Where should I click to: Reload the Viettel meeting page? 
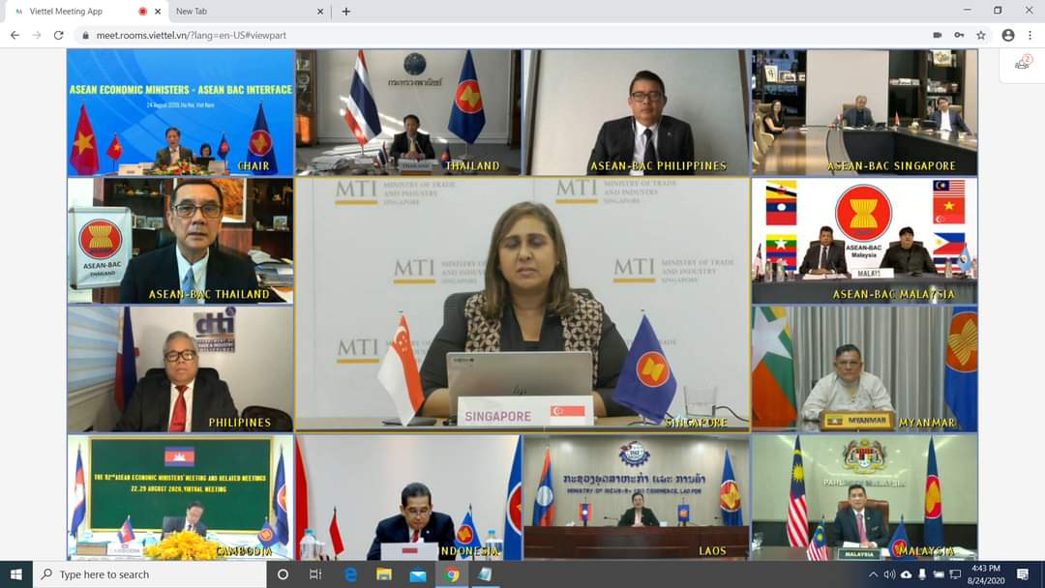pyautogui.click(x=58, y=35)
